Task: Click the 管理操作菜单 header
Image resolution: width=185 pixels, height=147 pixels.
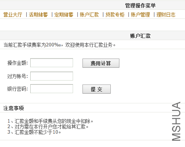Action: pyautogui.click(x=140, y=6)
